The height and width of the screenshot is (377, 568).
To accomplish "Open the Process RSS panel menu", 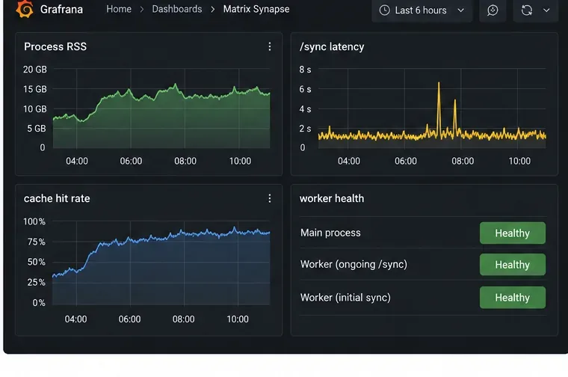I will (270, 46).
